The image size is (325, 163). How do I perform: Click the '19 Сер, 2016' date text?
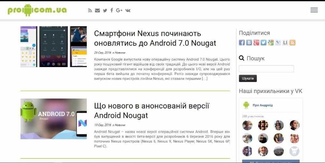click(x=103, y=125)
